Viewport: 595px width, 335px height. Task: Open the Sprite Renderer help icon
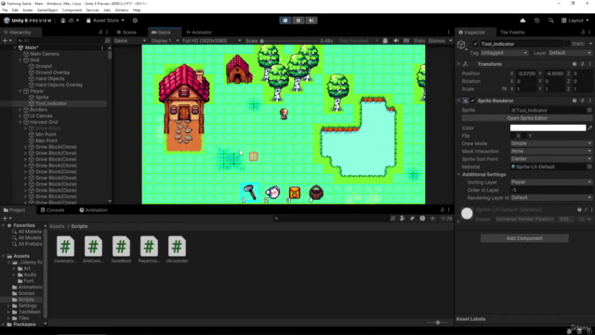[x=575, y=100]
